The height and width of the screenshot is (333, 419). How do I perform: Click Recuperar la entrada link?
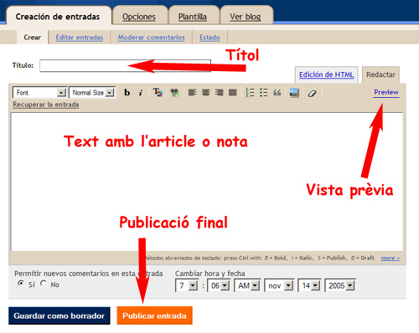click(x=46, y=105)
